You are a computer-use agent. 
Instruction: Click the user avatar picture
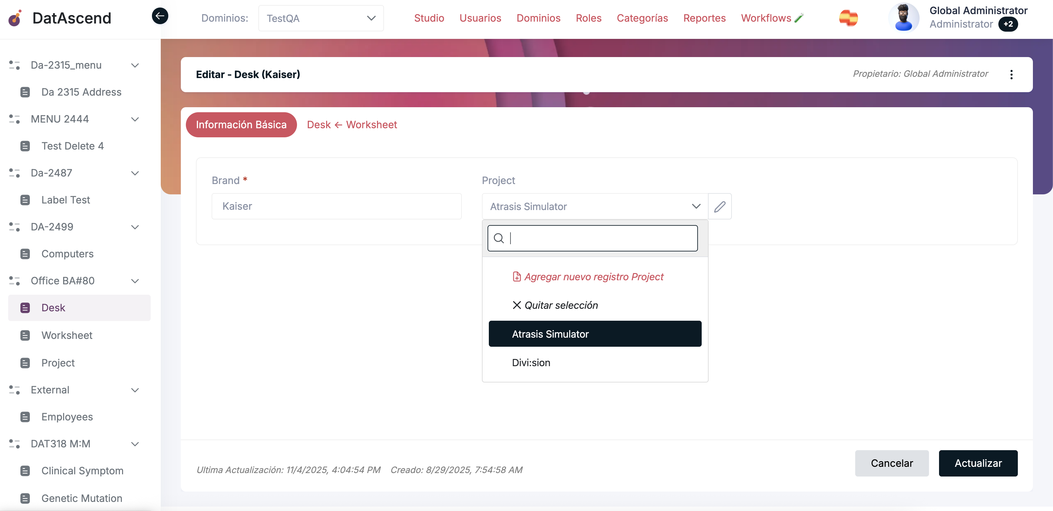tap(903, 18)
